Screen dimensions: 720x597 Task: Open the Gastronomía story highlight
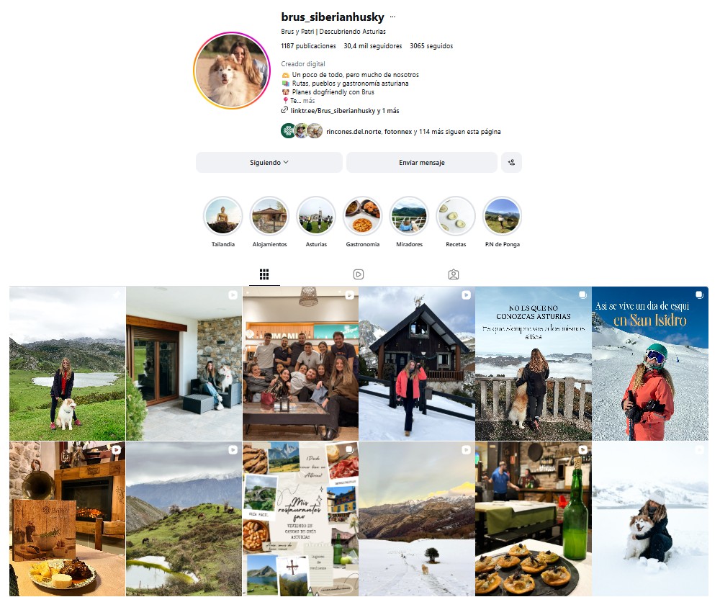tap(363, 216)
